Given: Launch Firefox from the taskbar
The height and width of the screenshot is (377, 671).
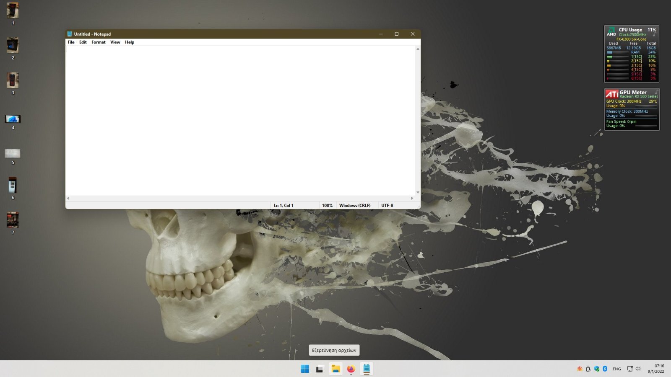Looking at the screenshot, I should tap(351, 369).
